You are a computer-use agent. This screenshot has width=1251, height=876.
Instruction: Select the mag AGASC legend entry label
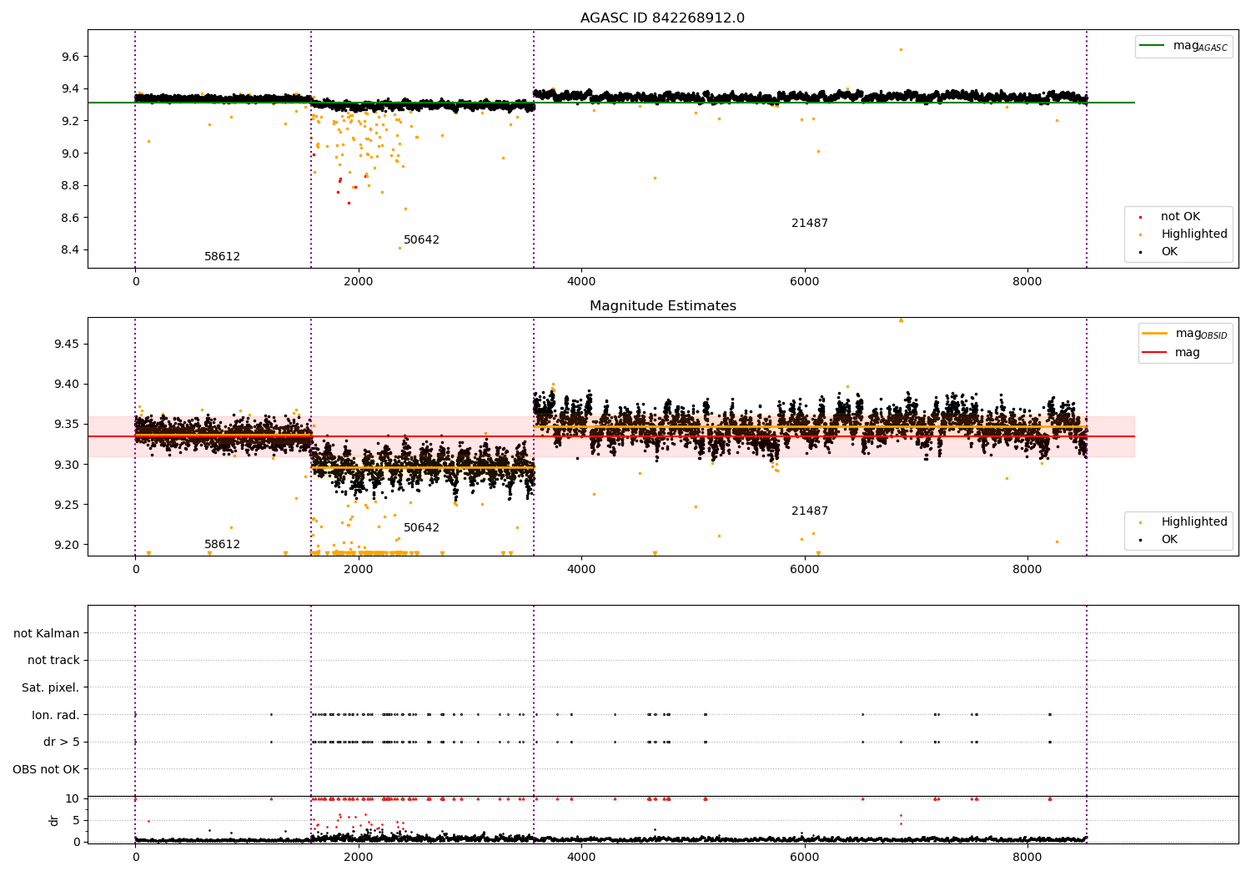(x=1200, y=46)
